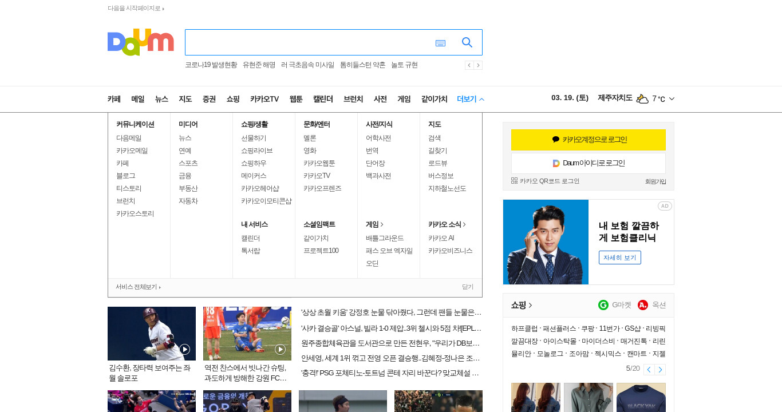
Task: Click trending term 코로나19 발생현황
Action: coord(211,65)
